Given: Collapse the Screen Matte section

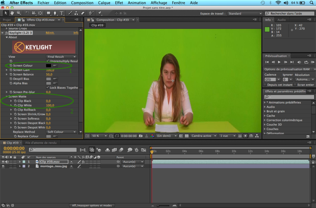Looking at the screenshot, I should (x=6, y=96).
